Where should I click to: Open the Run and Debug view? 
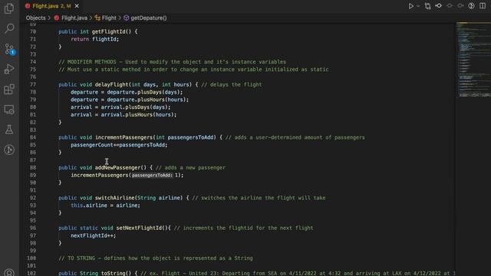point(9,69)
